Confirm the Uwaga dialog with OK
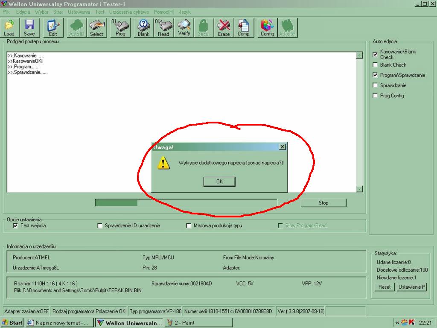Screen dimensions: 437x328 219,182
